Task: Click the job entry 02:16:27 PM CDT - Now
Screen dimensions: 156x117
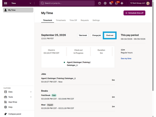Action: point(52,82)
